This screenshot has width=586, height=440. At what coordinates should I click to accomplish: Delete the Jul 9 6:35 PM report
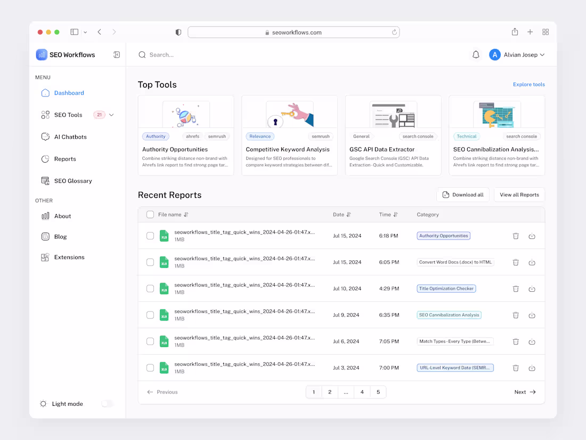516,315
